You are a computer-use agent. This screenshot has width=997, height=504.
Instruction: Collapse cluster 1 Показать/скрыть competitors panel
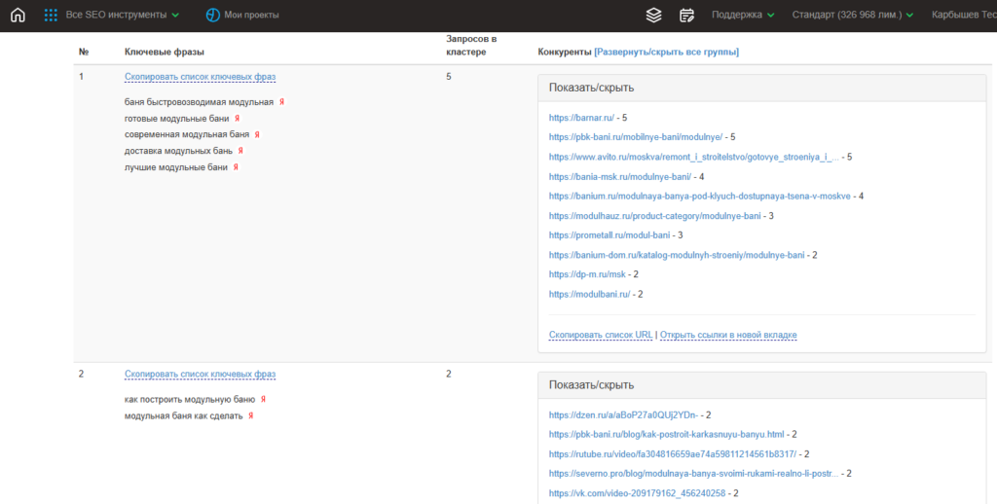761,88
